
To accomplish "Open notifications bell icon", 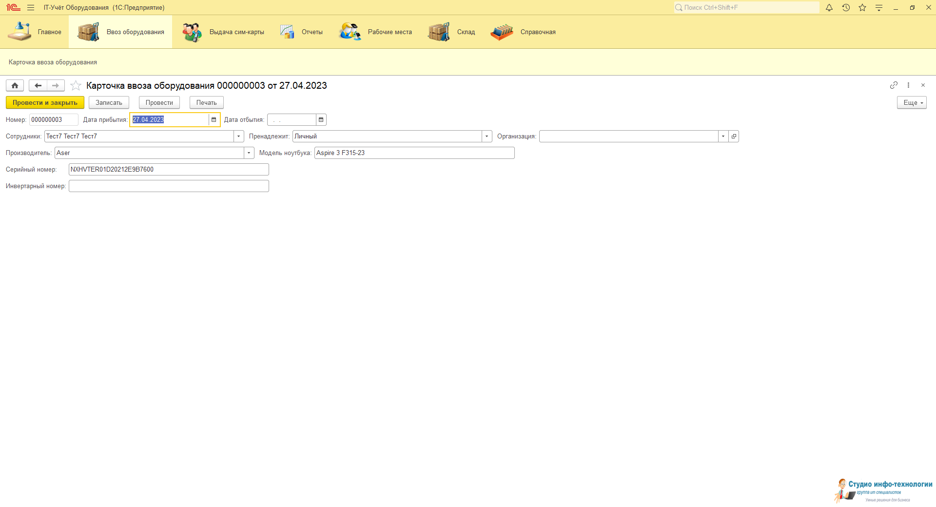I will 829,8.
